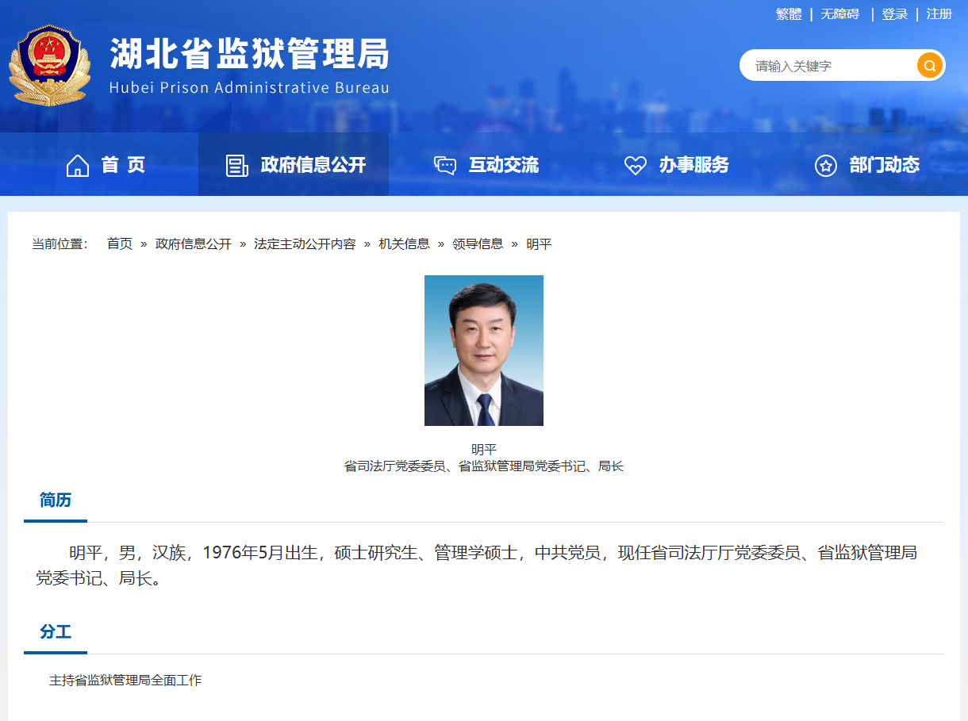The width and height of the screenshot is (968, 721).
Task: Click 明平 in the breadcrumb
Action: click(539, 244)
